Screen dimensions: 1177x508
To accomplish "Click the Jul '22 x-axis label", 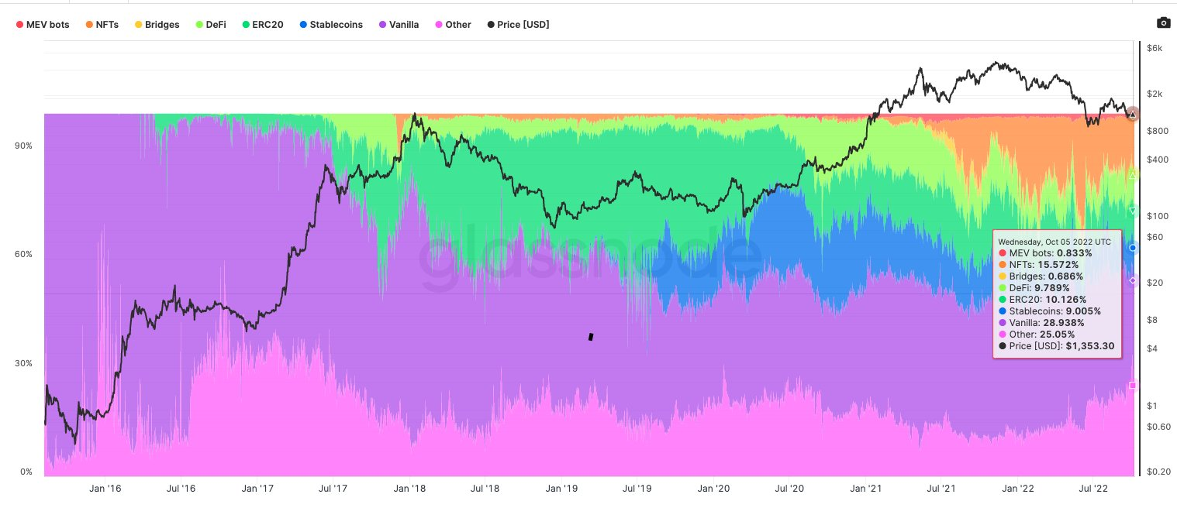I will pyautogui.click(x=1094, y=489).
